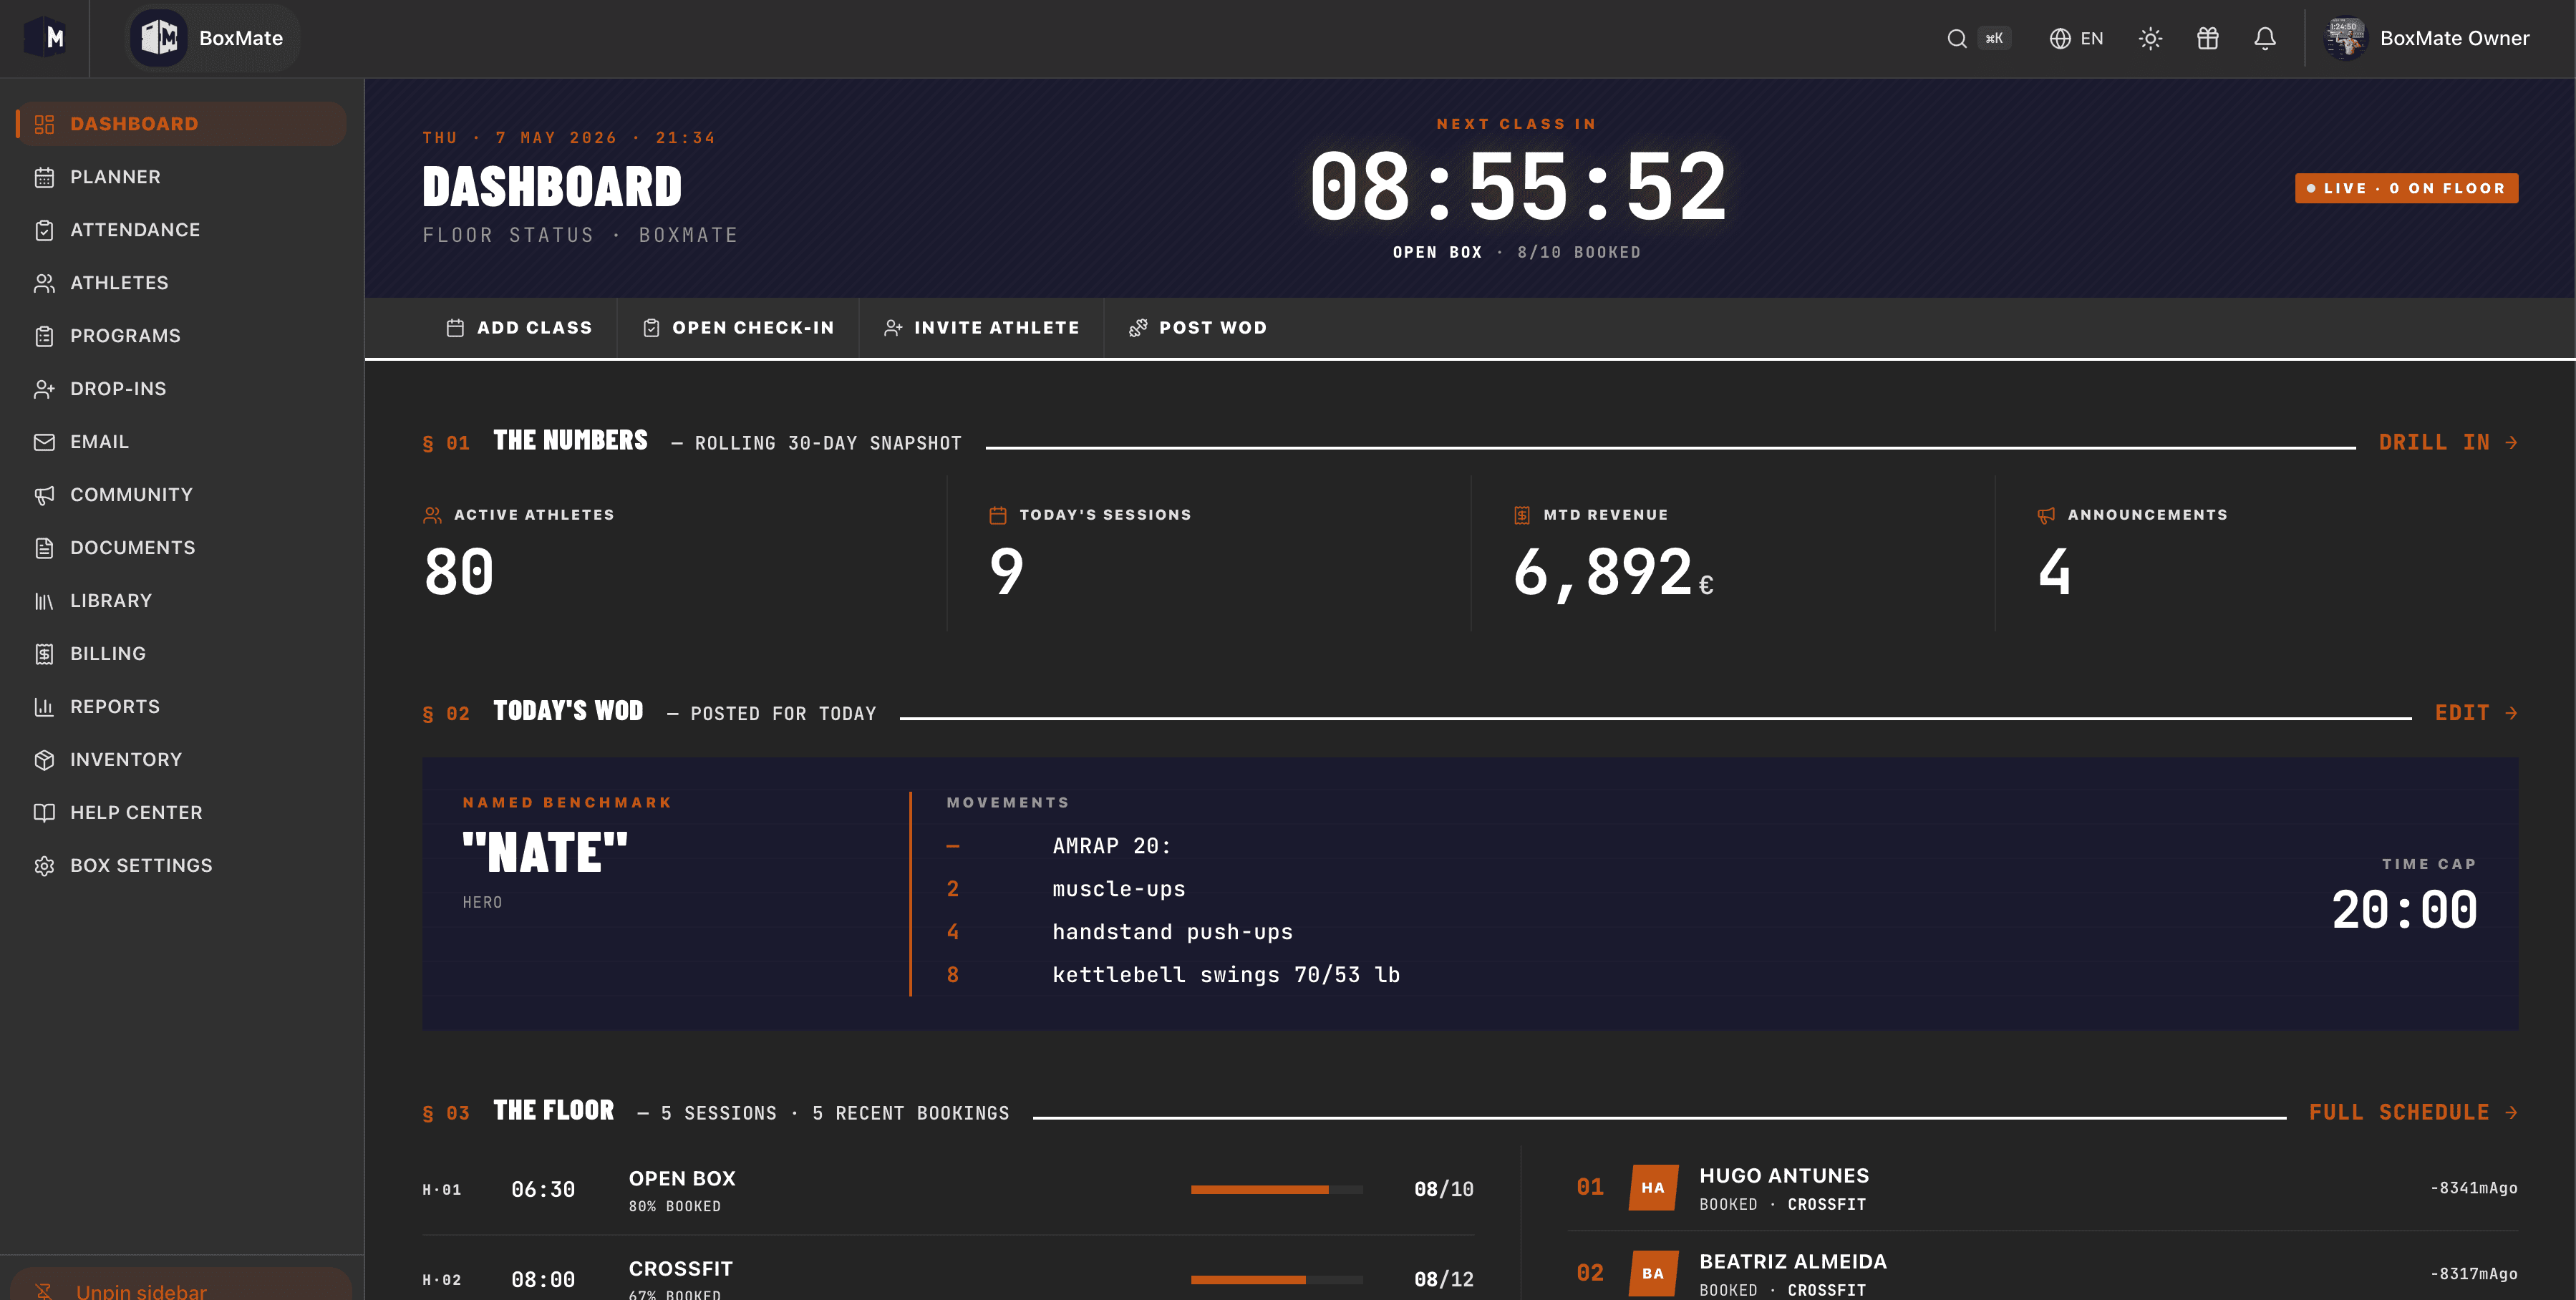Viewport: 2576px width, 1300px height.
Task: Click the Email envelope icon
Action: pos(44,442)
